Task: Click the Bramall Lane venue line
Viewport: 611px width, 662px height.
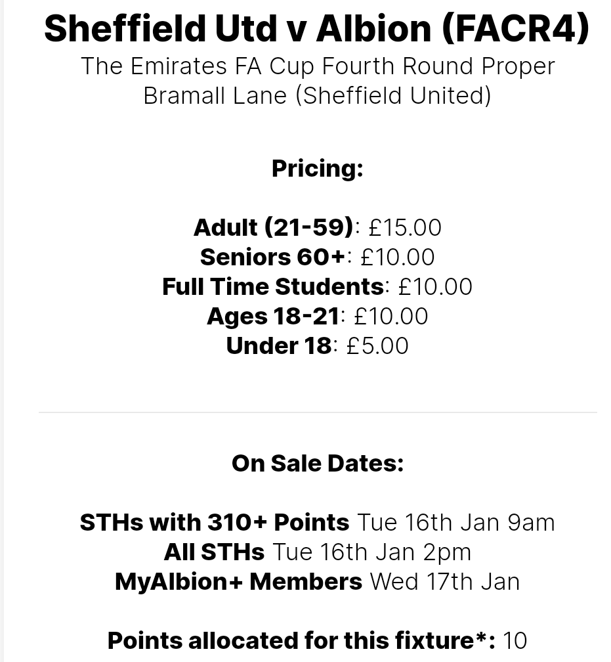Action: [318, 95]
